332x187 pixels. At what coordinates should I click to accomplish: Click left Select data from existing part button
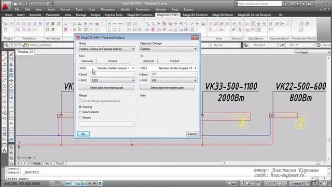pos(106,88)
